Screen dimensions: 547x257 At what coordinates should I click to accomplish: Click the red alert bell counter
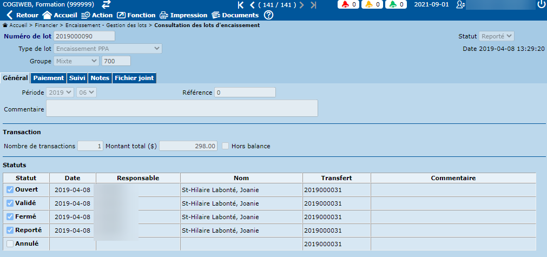point(349,5)
